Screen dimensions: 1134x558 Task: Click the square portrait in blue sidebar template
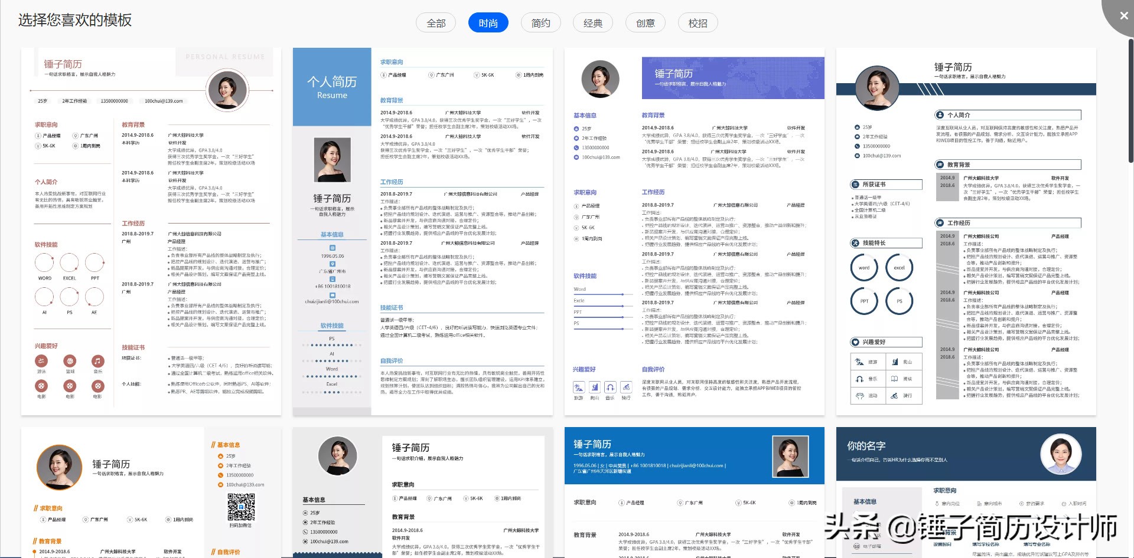coord(332,160)
